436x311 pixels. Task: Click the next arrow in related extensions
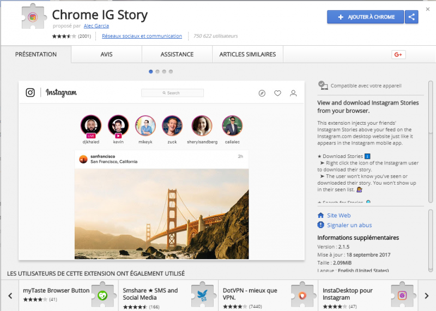(x=427, y=296)
